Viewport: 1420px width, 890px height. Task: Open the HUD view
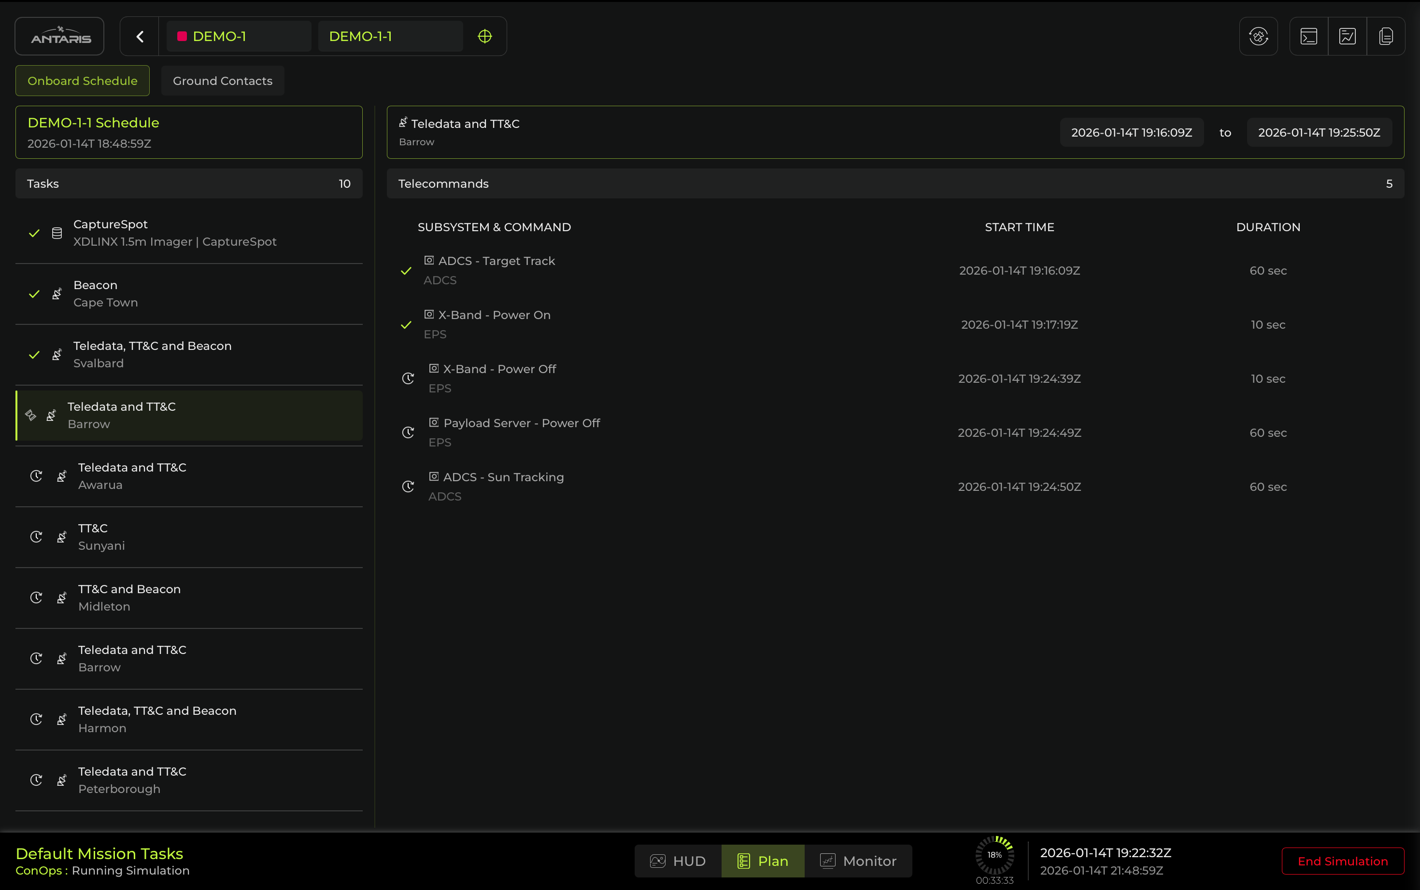click(x=678, y=861)
